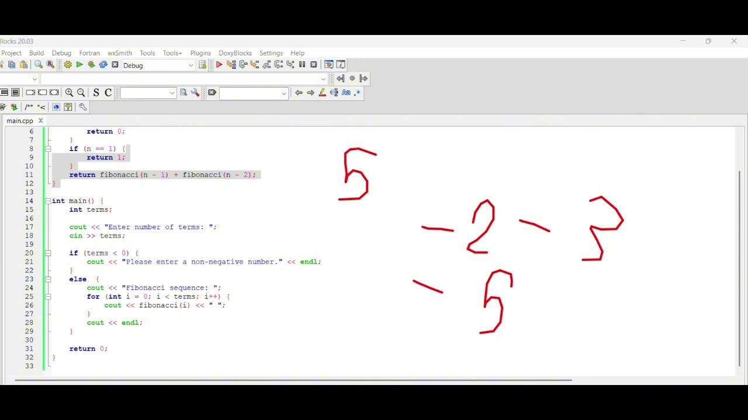Toggle the C comment button

(x=108, y=93)
